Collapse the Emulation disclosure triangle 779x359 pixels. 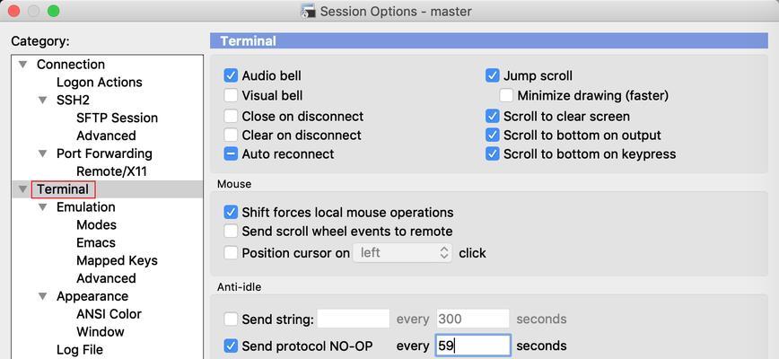(x=43, y=207)
